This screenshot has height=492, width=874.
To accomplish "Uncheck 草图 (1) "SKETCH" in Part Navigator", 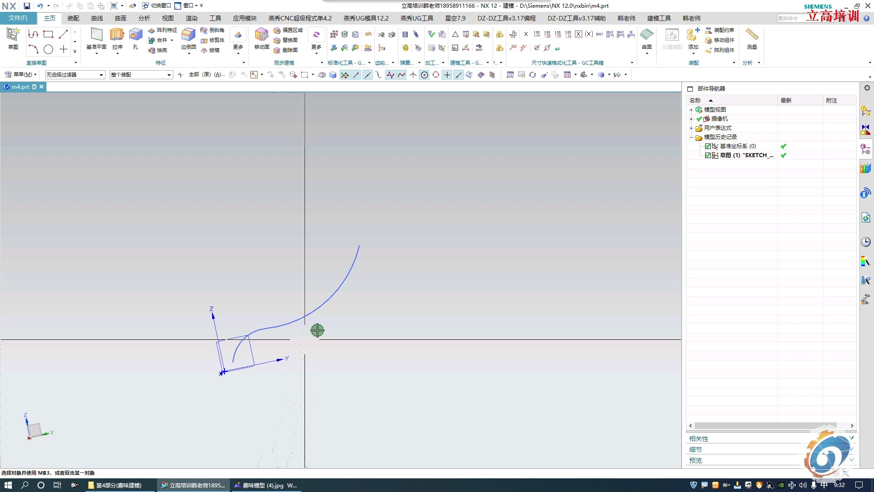I will pos(708,155).
